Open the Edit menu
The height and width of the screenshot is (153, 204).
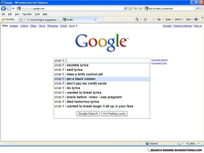click(10, 14)
